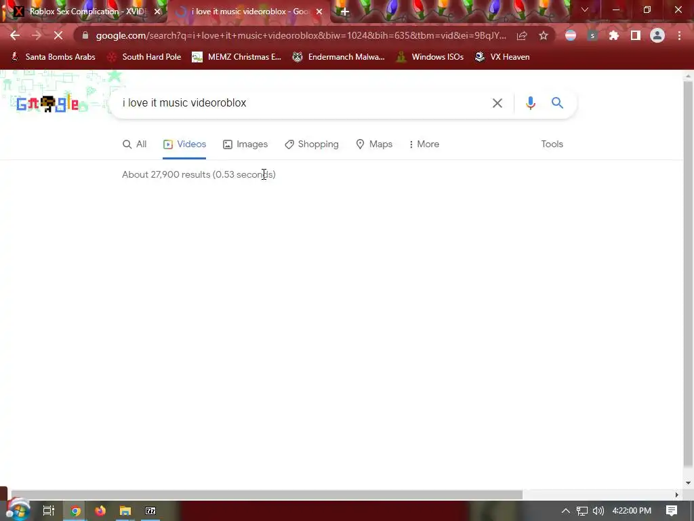This screenshot has height=521, width=694.
Task: Switch to the All results tab
Action: [x=135, y=144]
